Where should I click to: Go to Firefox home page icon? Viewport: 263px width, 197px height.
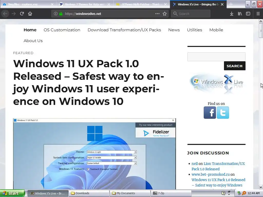[x=30, y=14]
